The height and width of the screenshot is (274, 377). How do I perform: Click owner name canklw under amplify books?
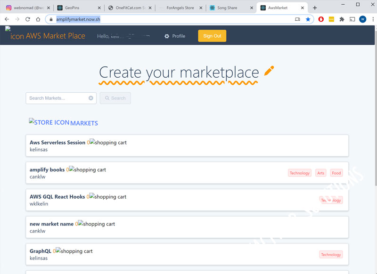coord(38,177)
